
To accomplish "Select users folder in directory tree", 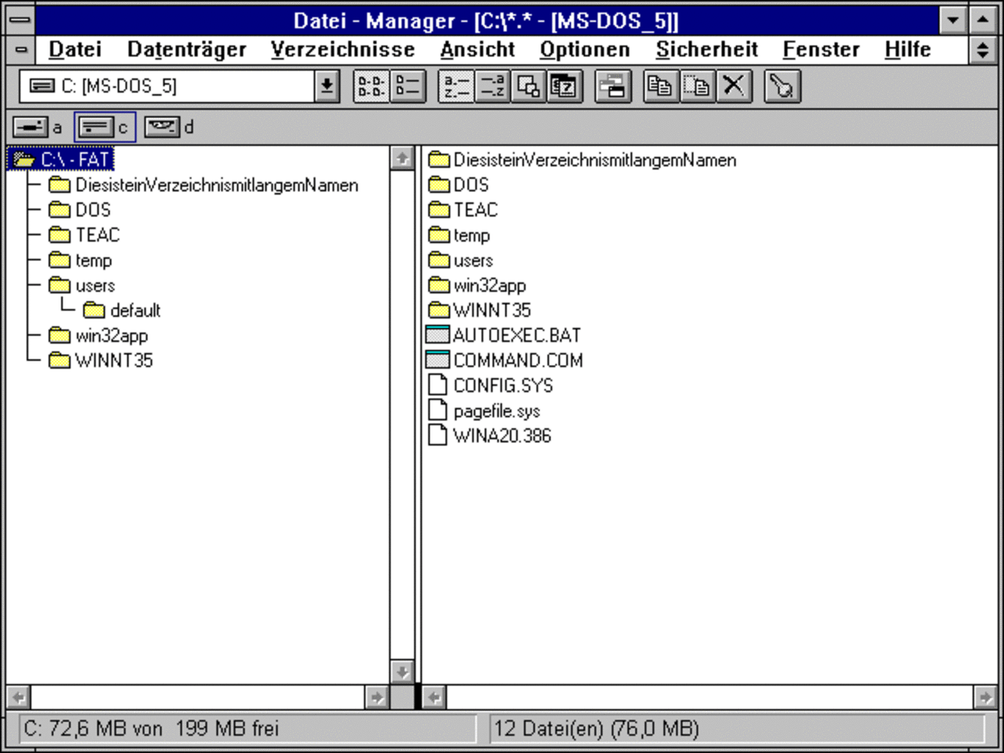I will pos(95,286).
